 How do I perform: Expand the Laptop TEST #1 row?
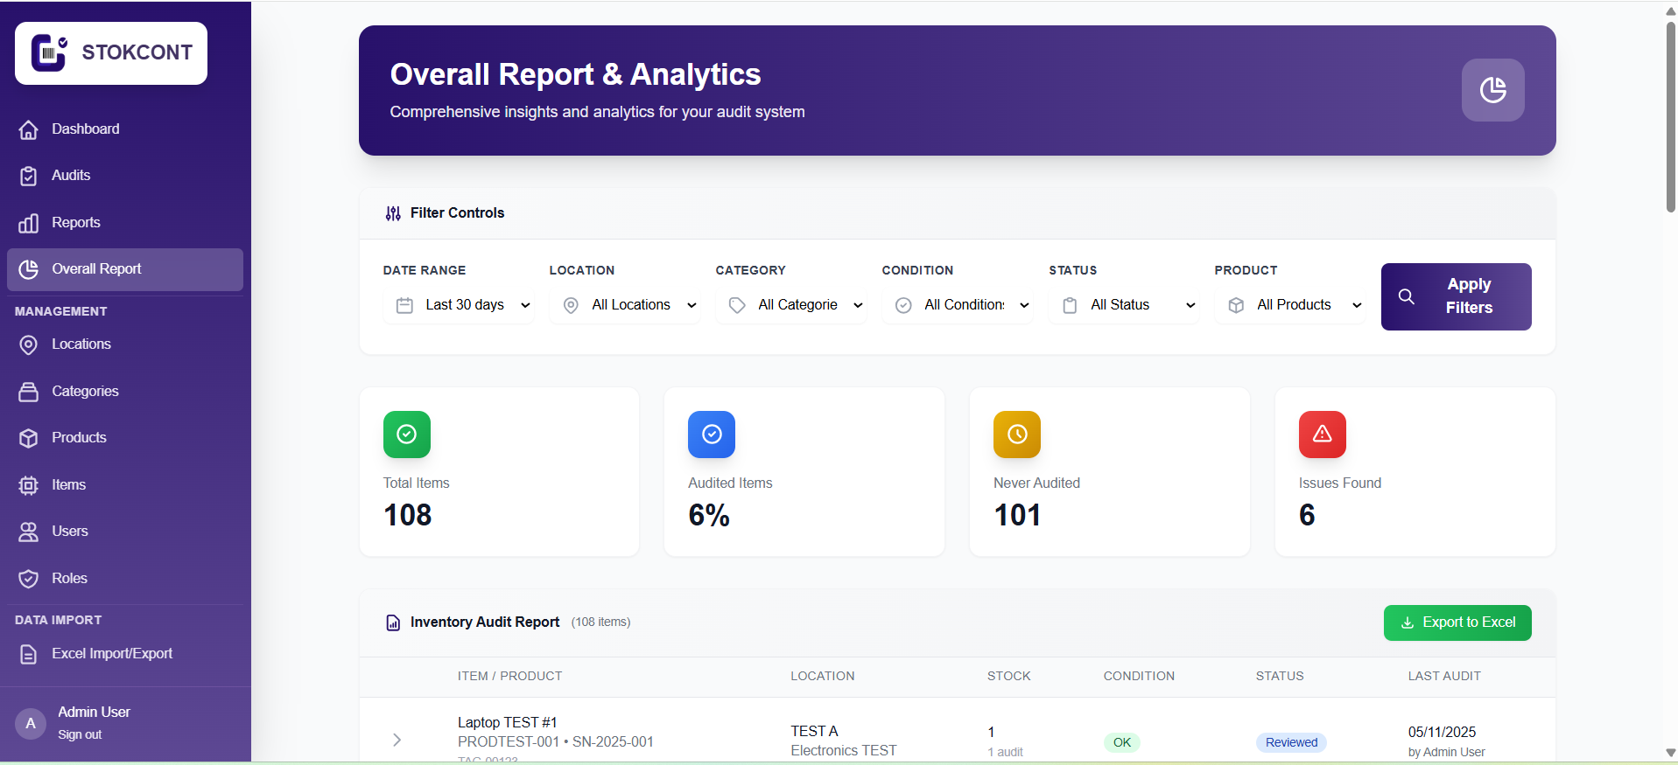tap(397, 740)
